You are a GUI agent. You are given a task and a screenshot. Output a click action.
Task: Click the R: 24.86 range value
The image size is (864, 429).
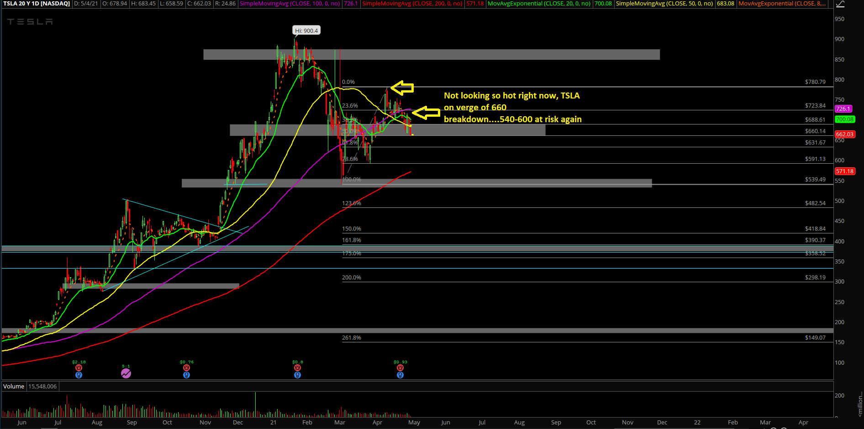[x=225, y=4]
